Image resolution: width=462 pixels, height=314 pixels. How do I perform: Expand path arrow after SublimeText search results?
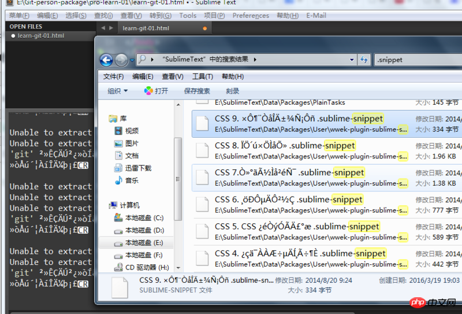click(x=255, y=60)
